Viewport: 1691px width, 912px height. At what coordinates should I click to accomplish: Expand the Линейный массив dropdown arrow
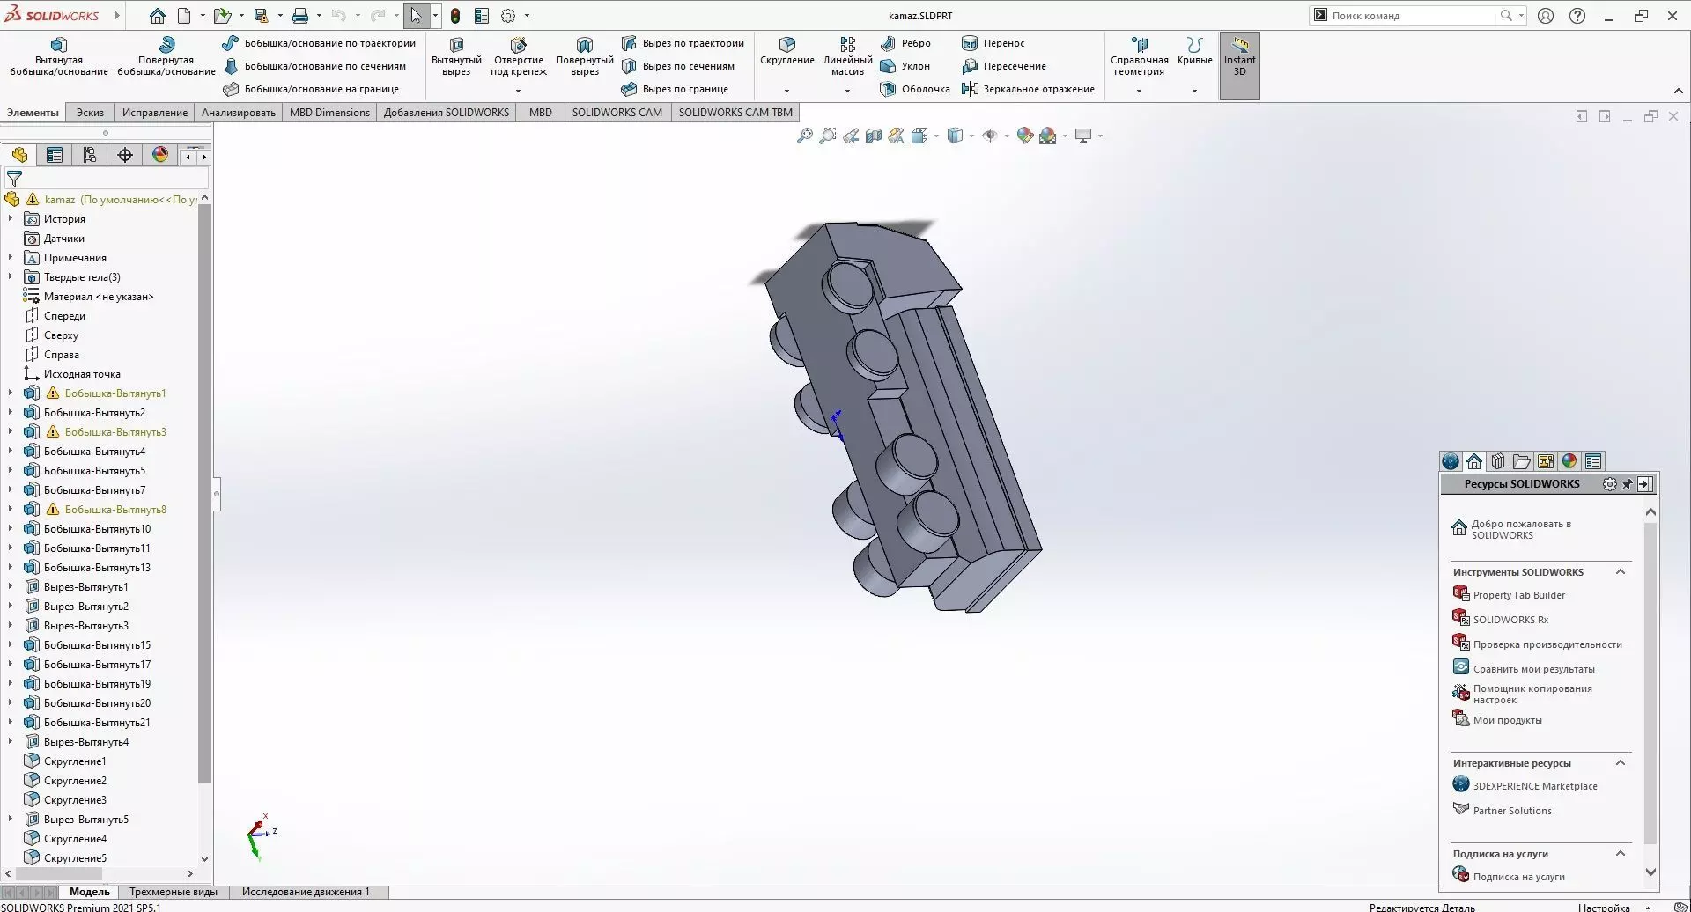847,91
